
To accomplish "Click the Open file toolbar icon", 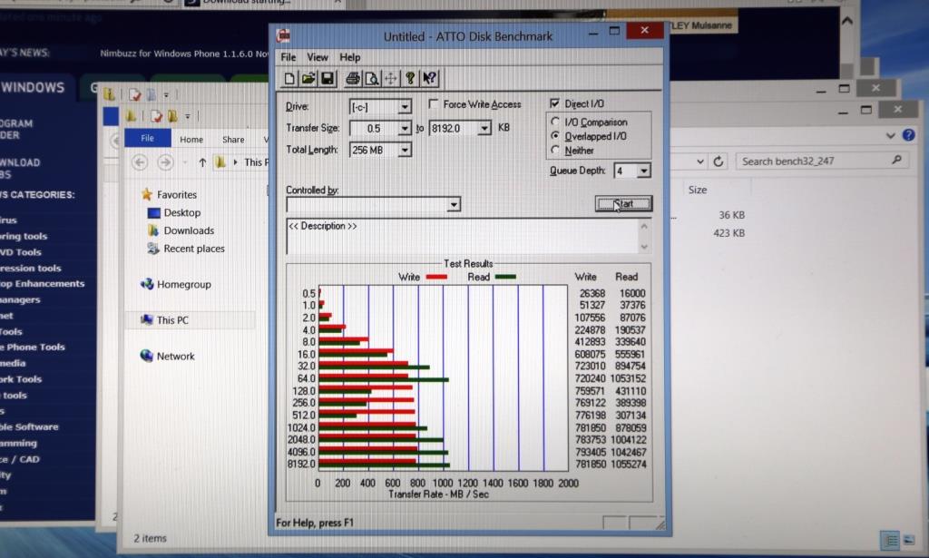I will pos(308,78).
